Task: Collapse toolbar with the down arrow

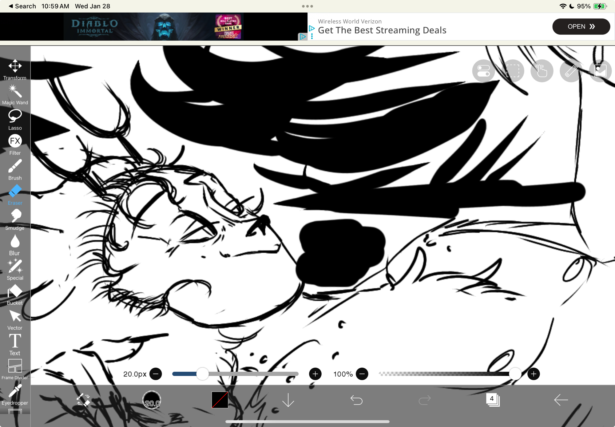Action: tap(288, 400)
